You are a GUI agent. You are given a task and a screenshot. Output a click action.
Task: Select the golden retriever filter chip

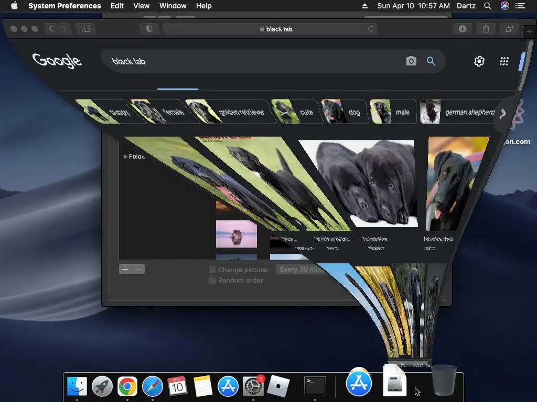[230, 111]
